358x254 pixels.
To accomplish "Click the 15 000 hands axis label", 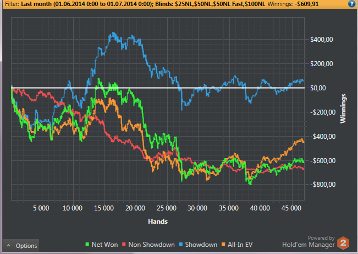I will click(104, 208).
